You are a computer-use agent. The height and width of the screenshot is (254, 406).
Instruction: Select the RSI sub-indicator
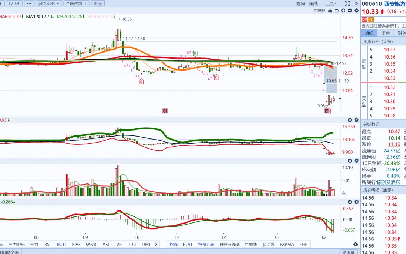tap(47, 245)
